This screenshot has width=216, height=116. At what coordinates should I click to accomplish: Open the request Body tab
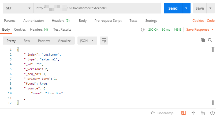(x=83, y=21)
